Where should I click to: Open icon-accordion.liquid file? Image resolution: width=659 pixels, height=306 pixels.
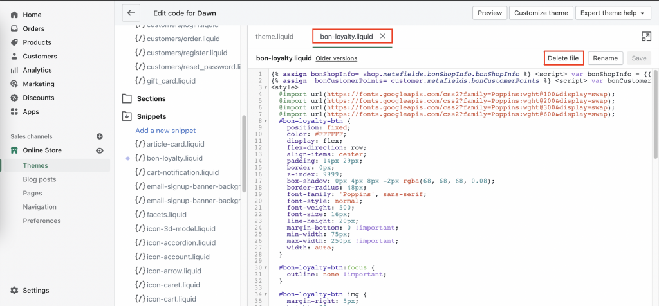181,242
